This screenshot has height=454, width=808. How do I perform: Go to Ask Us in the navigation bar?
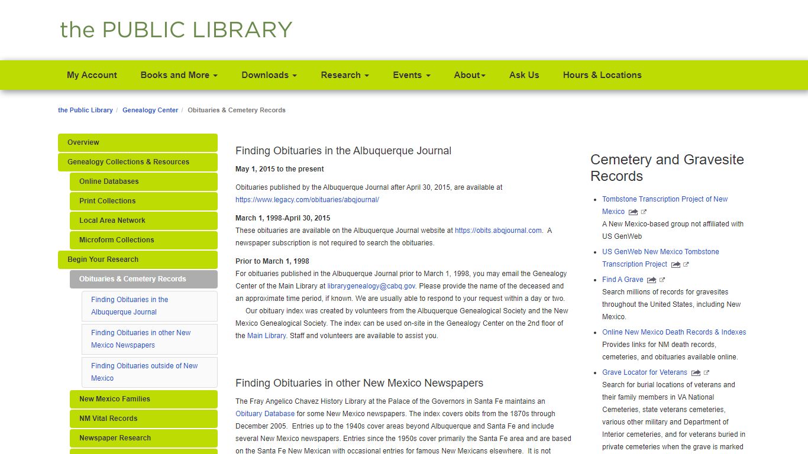524,75
